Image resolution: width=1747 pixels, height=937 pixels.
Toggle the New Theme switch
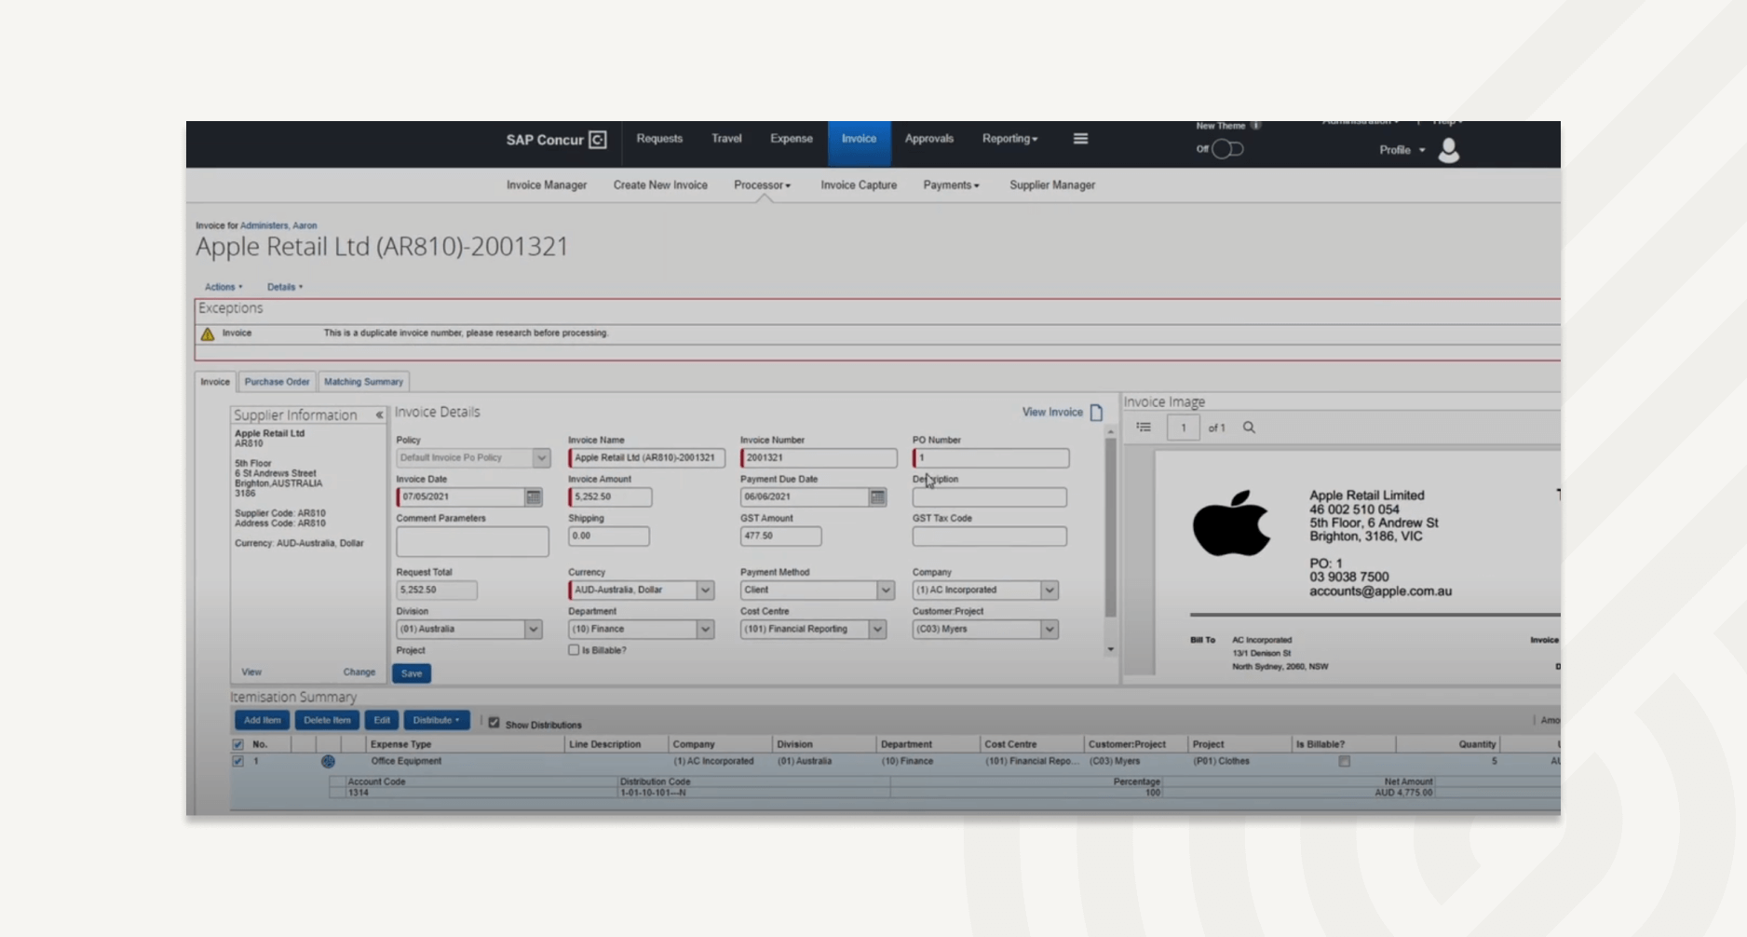(x=1226, y=149)
